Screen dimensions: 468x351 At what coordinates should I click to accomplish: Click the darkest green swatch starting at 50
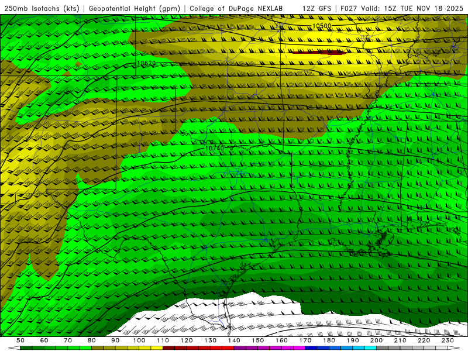coord(26,348)
